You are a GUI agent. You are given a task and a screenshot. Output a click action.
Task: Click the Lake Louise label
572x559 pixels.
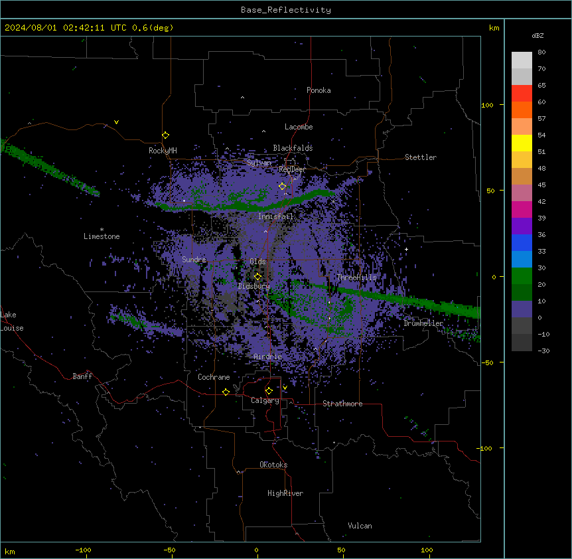pos(12,321)
